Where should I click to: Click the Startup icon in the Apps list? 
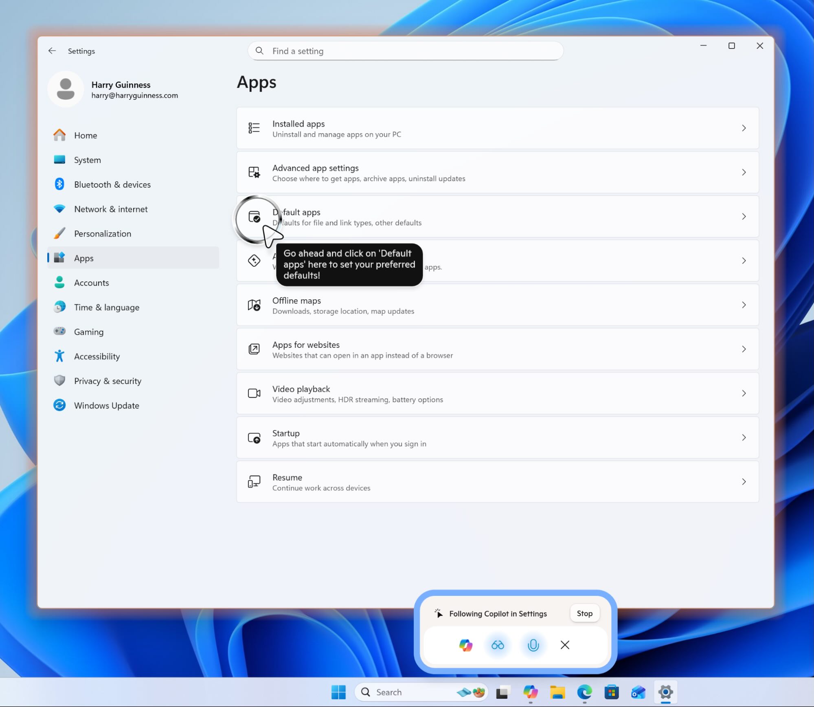254,437
